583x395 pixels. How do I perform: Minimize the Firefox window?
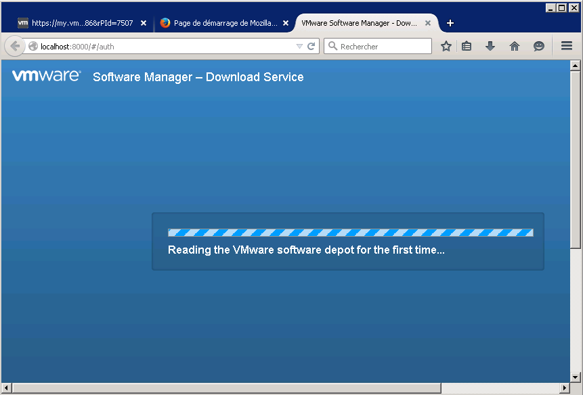[x=551, y=8]
